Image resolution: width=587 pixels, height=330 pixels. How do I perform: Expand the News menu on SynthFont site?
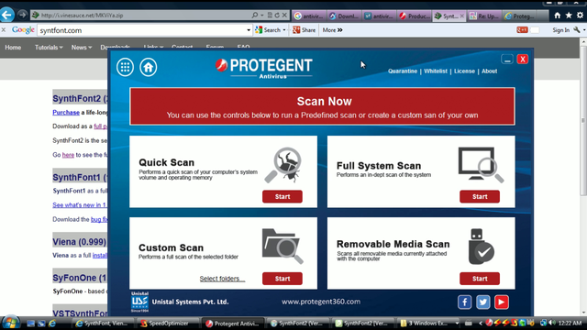click(82, 48)
